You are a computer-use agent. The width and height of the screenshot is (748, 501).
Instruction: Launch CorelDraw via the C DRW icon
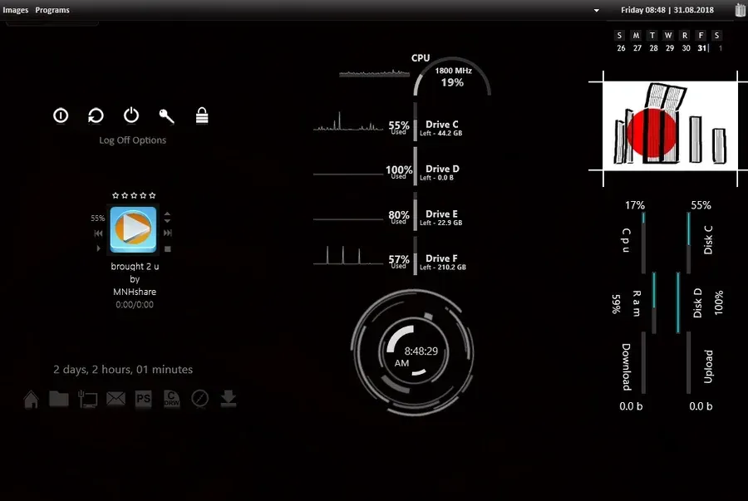pyautogui.click(x=172, y=399)
